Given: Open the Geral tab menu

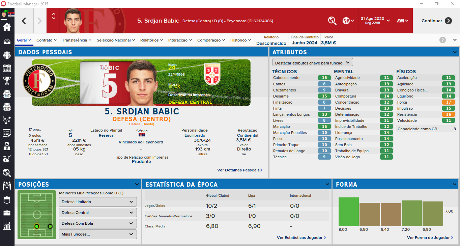Looking at the screenshot, I should (24, 40).
